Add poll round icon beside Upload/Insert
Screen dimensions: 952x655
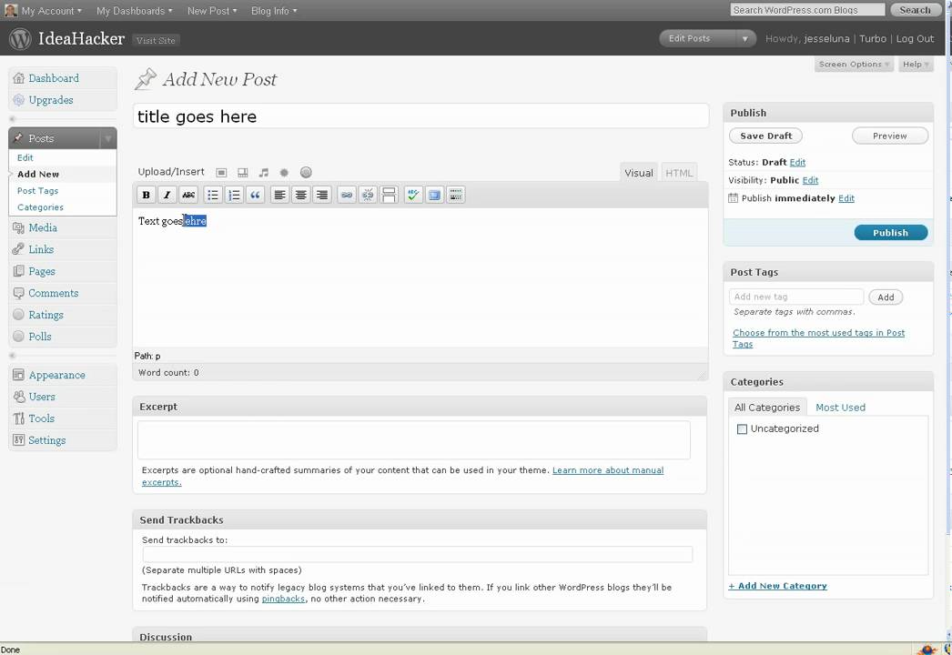click(306, 173)
